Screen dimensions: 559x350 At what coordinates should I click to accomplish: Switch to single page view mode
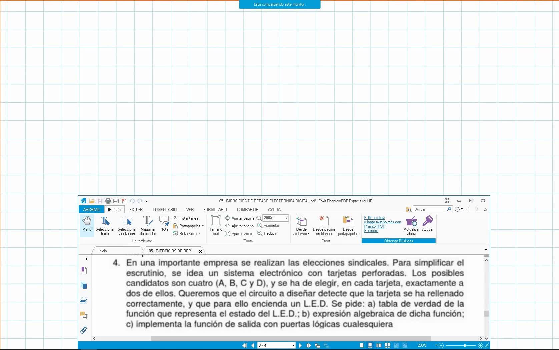(x=362, y=346)
